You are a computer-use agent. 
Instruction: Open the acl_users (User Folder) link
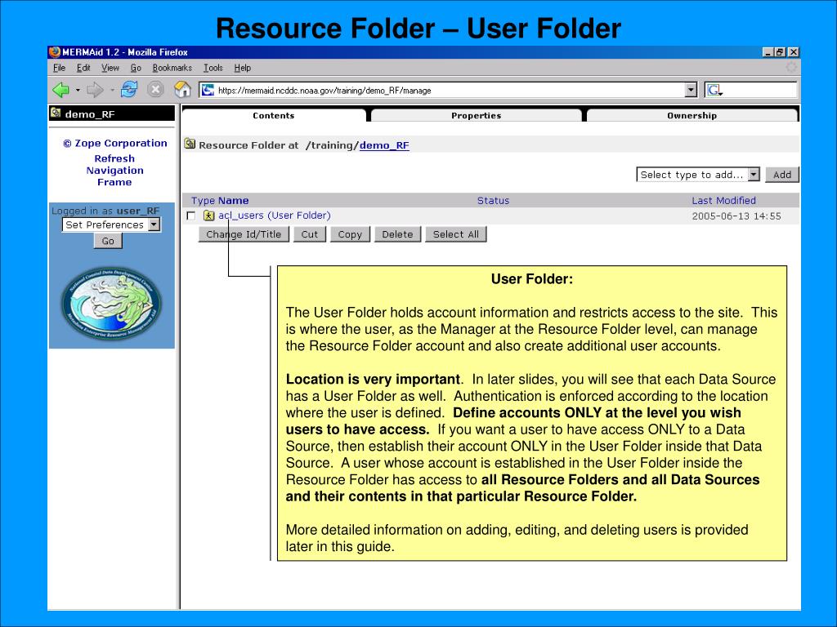click(275, 216)
